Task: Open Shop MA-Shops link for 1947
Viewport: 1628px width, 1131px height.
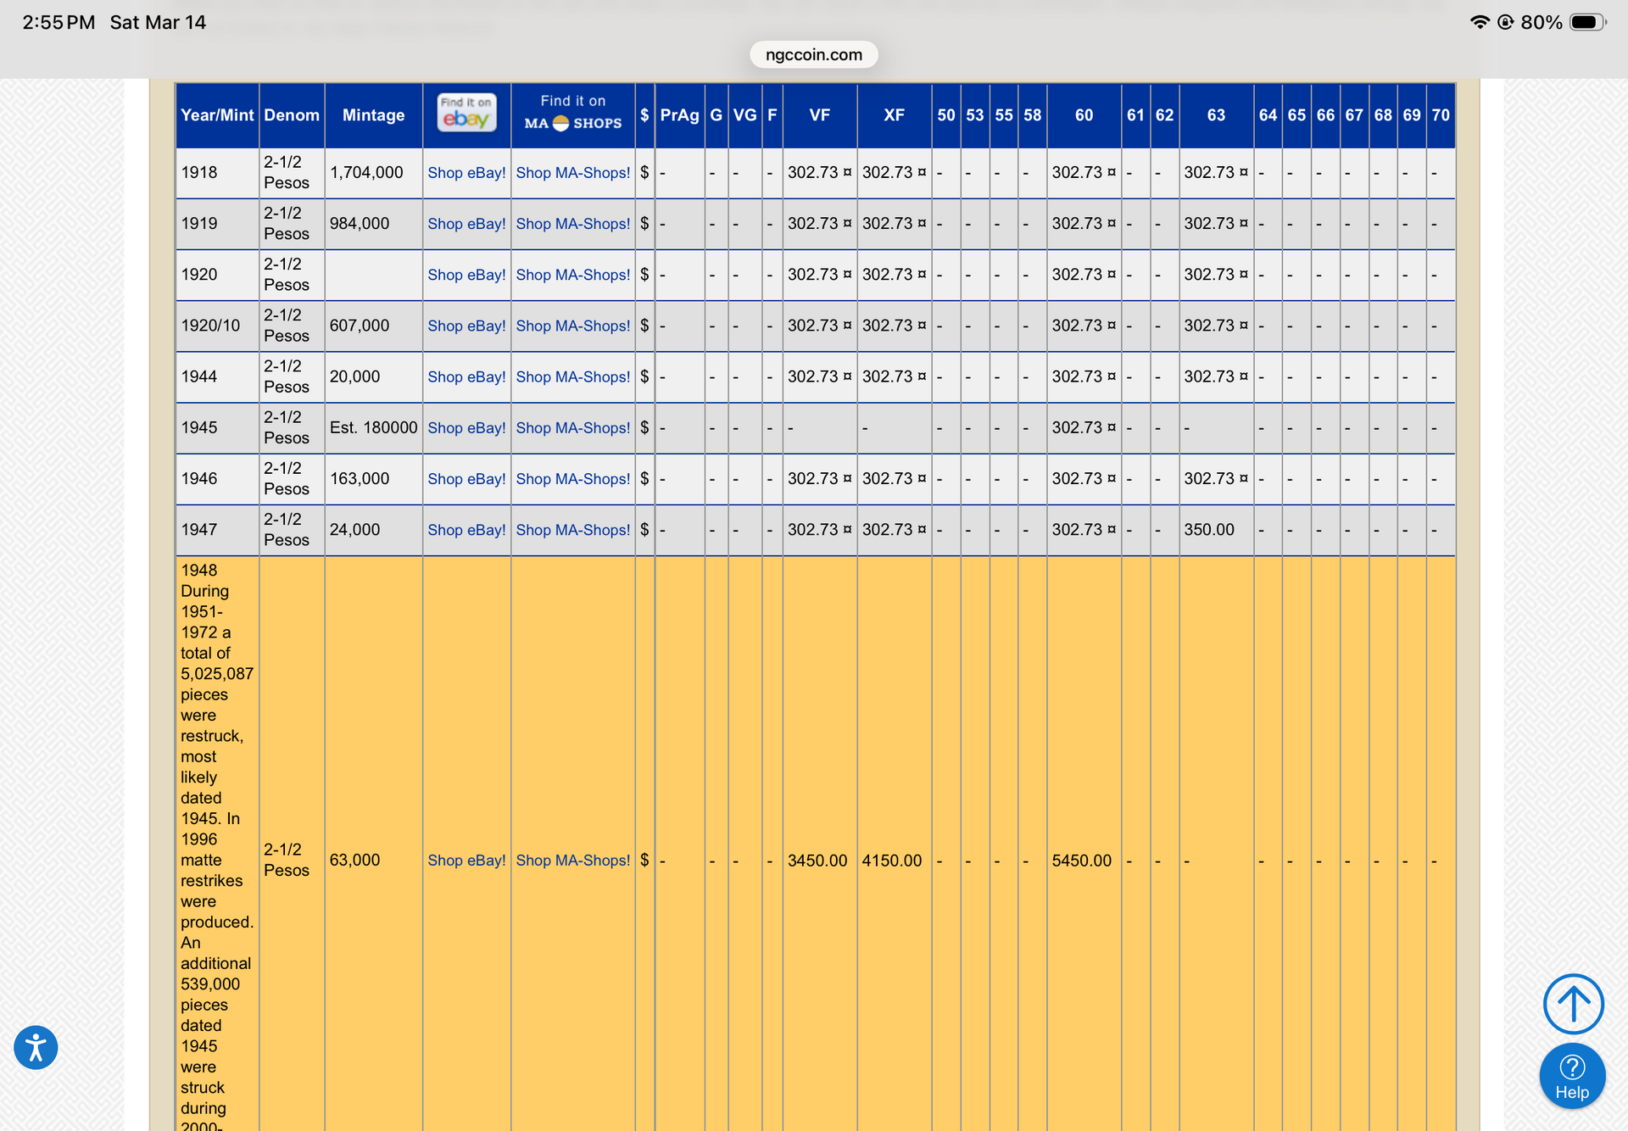Action: [572, 530]
